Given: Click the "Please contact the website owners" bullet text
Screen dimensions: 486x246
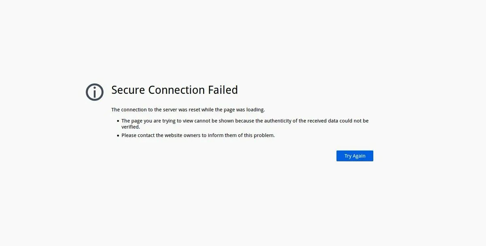Looking at the screenshot, I should click(x=198, y=136).
